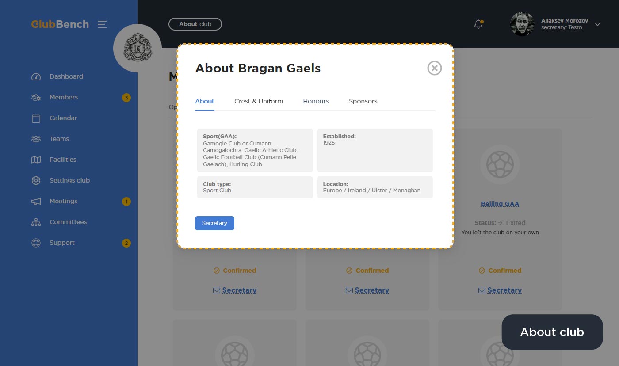Click the Meetings megaphone icon
Screen dimensions: 619x366
click(x=36, y=202)
